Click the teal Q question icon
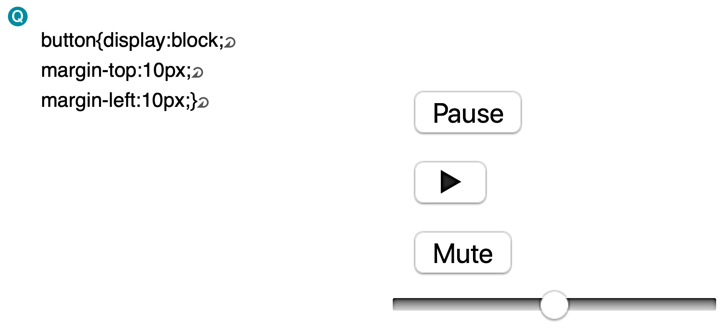The width and height of the screenshot is (727, 334). [x=18, y=17]
